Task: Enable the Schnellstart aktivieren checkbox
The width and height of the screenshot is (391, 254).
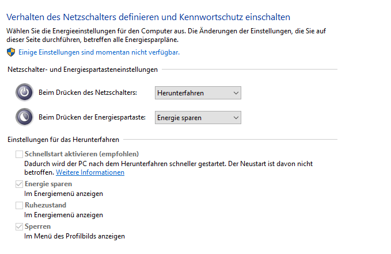Action: coord(20,154)
